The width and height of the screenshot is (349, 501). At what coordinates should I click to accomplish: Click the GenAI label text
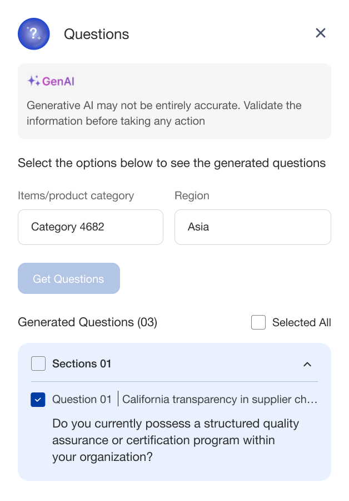[x=58, y=81]
